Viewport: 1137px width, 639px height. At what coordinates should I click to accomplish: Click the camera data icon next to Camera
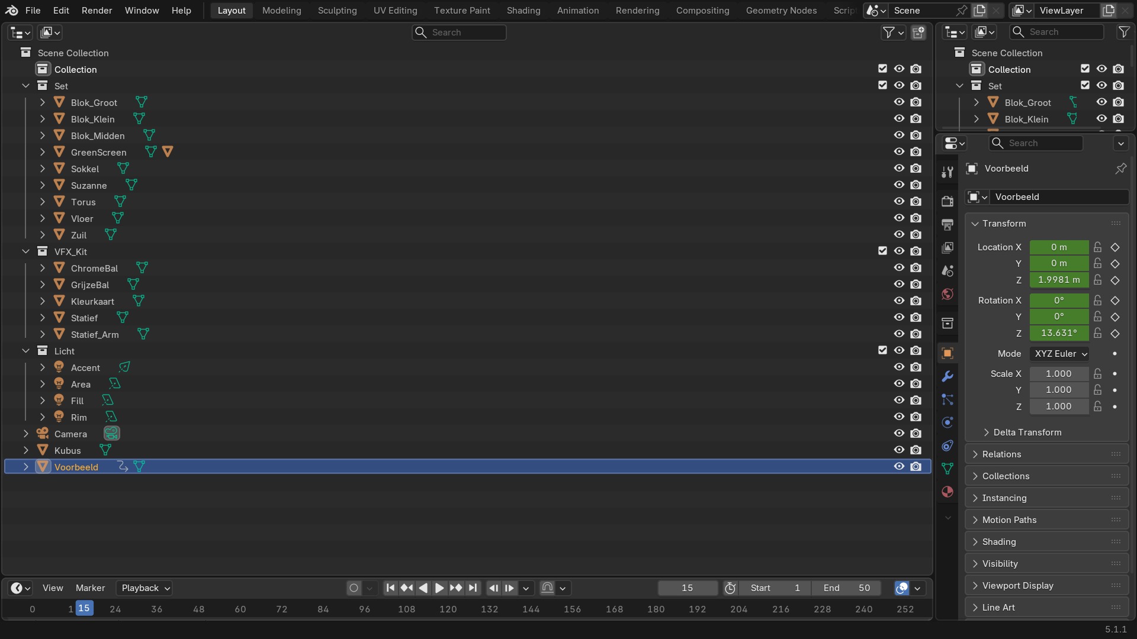[111, 434]
